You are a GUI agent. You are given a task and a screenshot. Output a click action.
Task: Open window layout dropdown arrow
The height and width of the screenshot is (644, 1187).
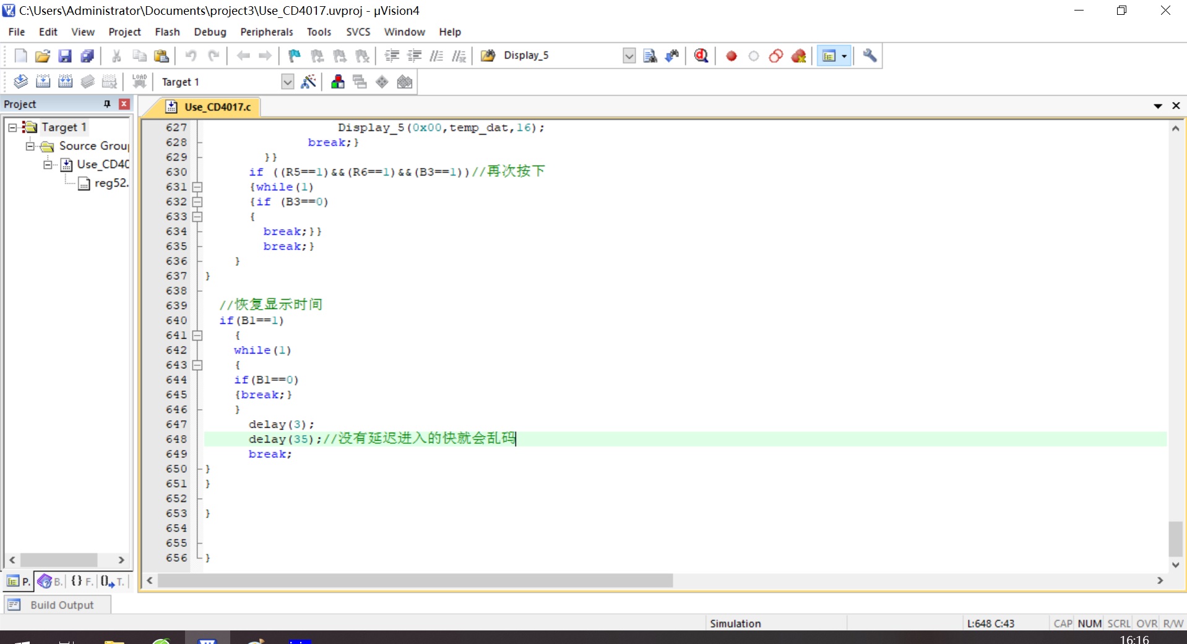click(844, 56)
